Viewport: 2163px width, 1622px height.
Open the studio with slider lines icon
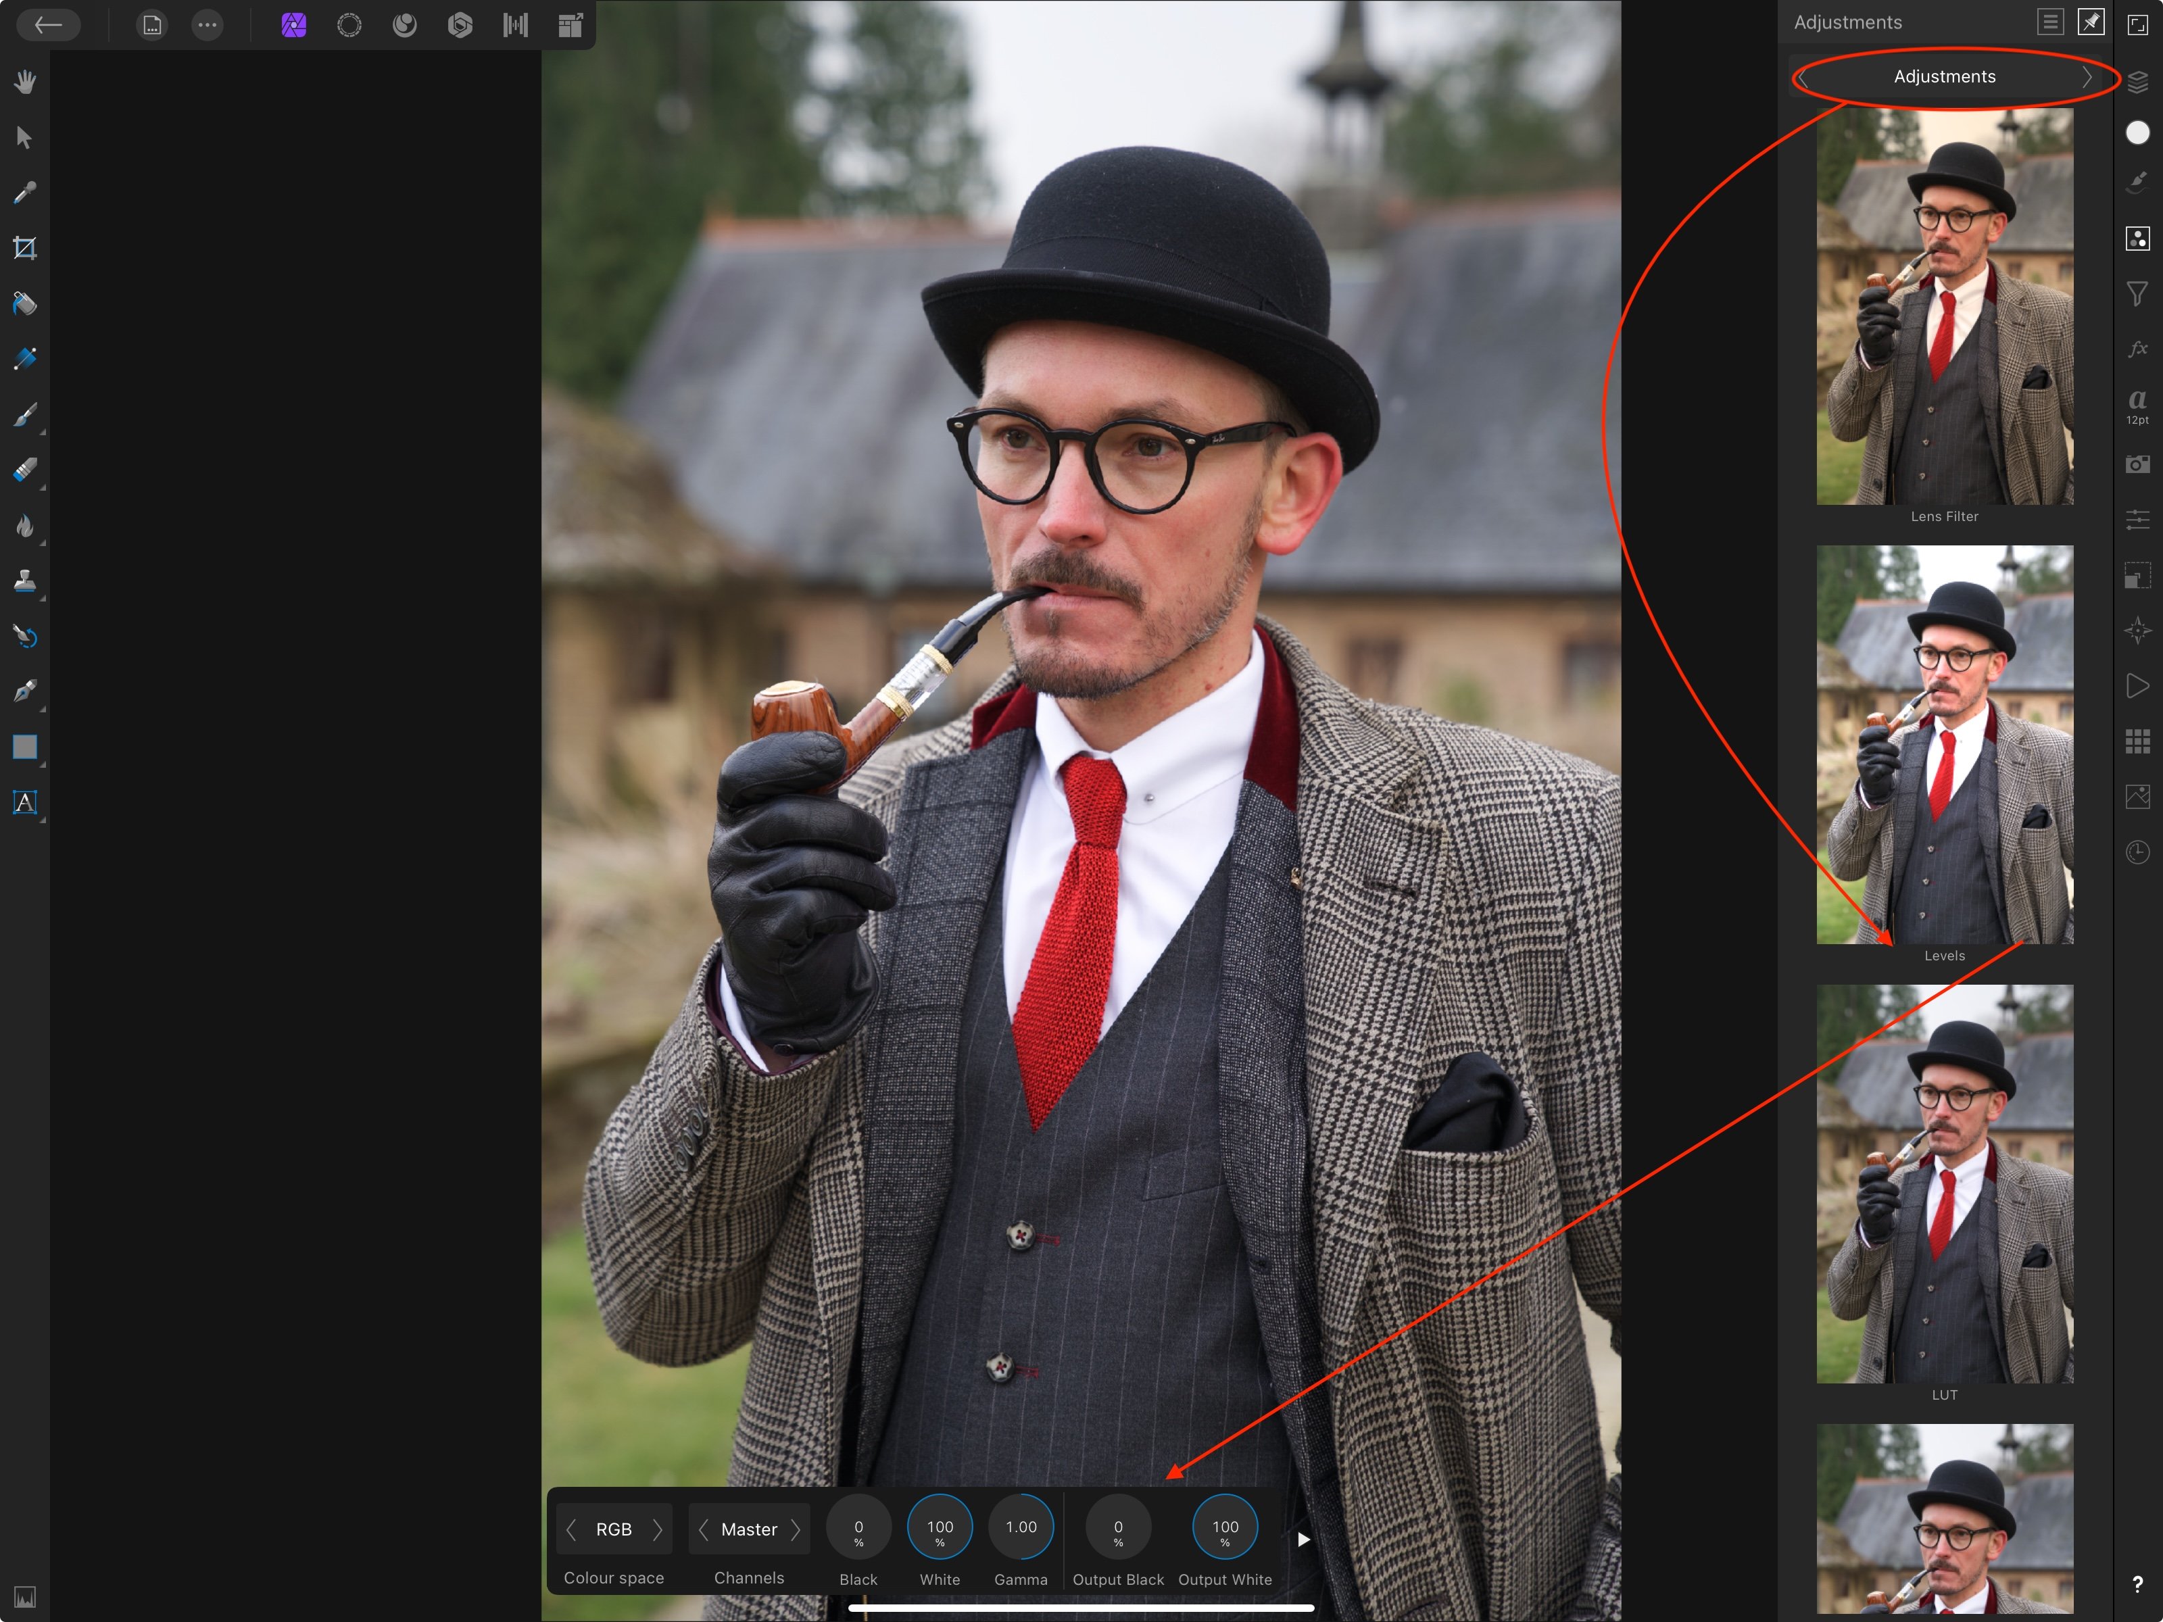click(2137, 519)
